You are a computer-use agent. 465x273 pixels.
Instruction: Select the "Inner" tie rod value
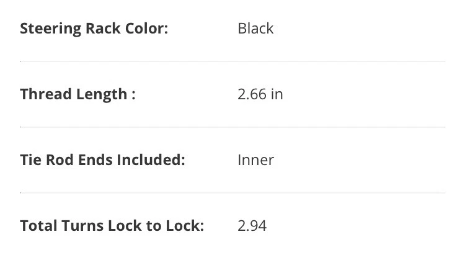pyautogui.click(x=255, y=160)
